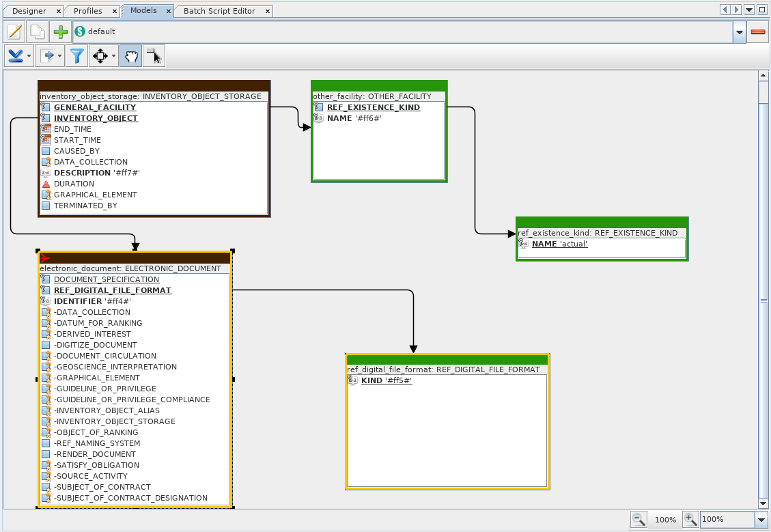Click the edit pencil icon
This screenshot has width=771, height=532.
click(x=14, y=32)
